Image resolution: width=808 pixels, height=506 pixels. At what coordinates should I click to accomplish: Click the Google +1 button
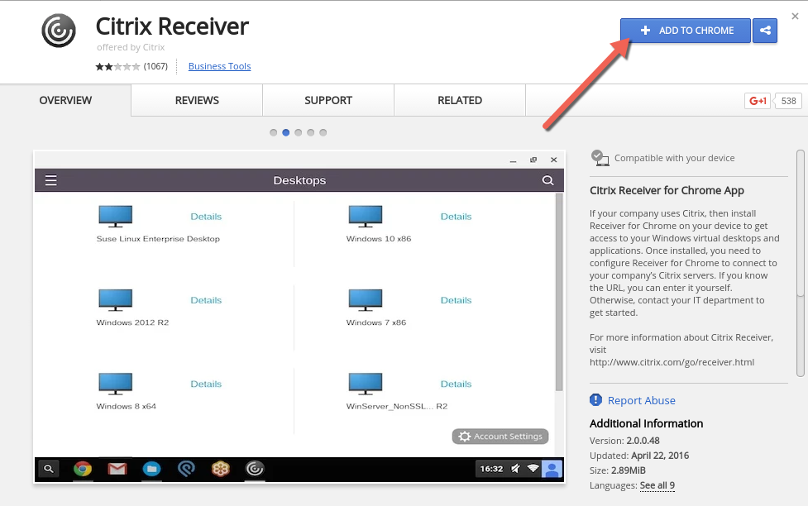click(758, 101)
